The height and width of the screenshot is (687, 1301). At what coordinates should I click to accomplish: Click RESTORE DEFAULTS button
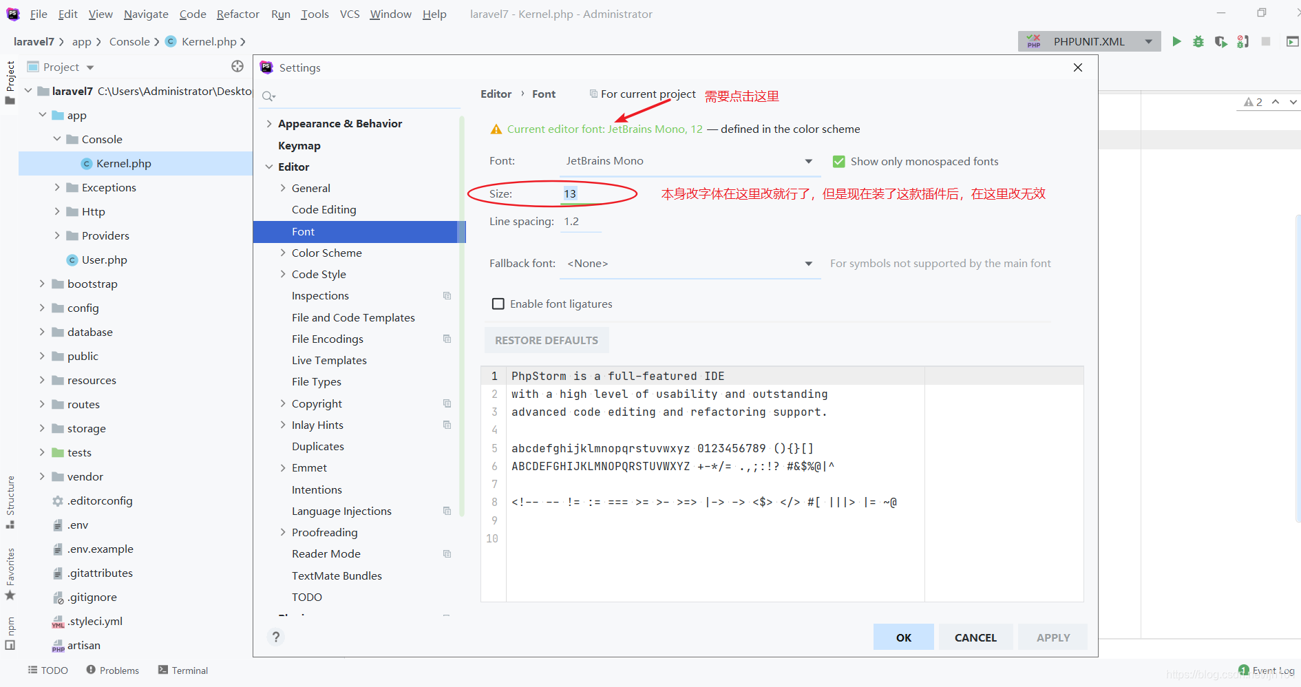pos(547,340)
